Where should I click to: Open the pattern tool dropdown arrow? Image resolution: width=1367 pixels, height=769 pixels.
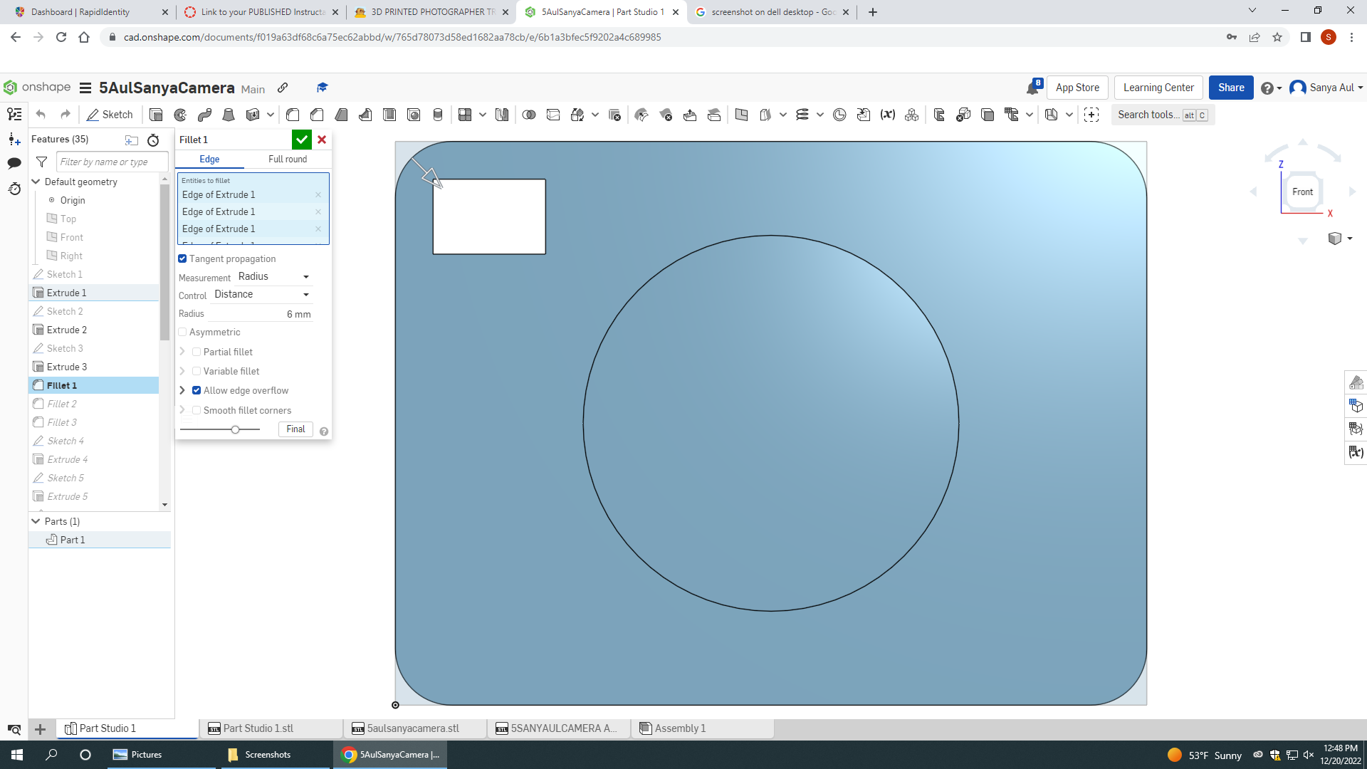(x=483, y=115)
